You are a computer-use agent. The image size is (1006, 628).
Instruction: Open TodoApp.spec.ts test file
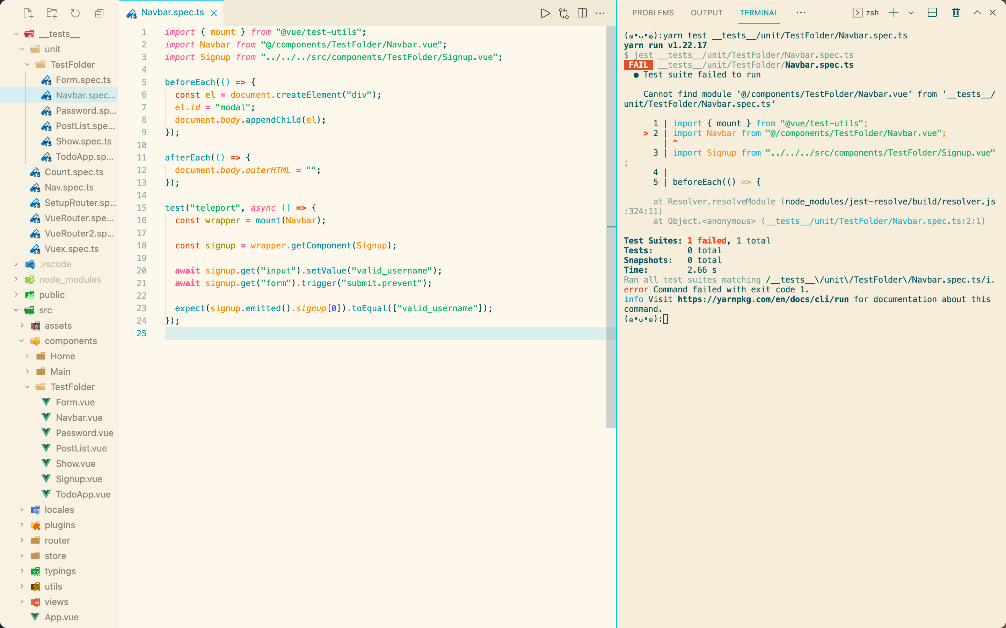click(x=59, y=157)
